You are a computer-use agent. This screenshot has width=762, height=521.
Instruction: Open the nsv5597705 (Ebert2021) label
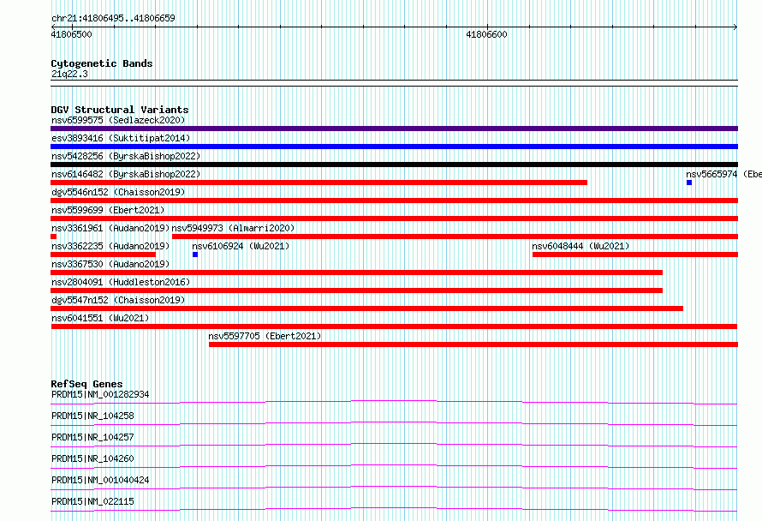[265, 336]
